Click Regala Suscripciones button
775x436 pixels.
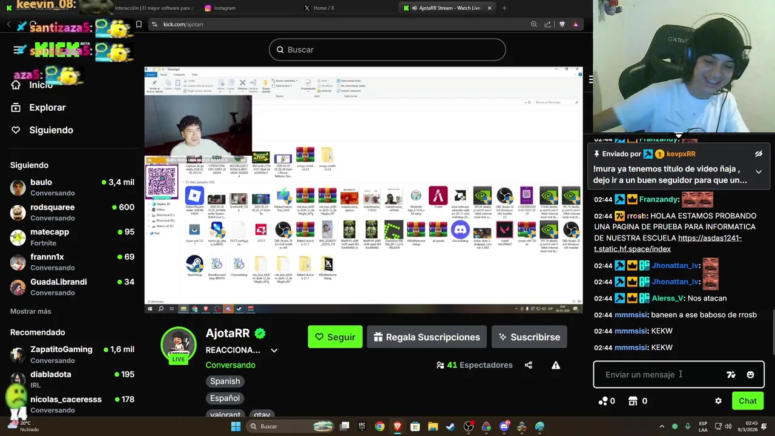pos(427,337)
